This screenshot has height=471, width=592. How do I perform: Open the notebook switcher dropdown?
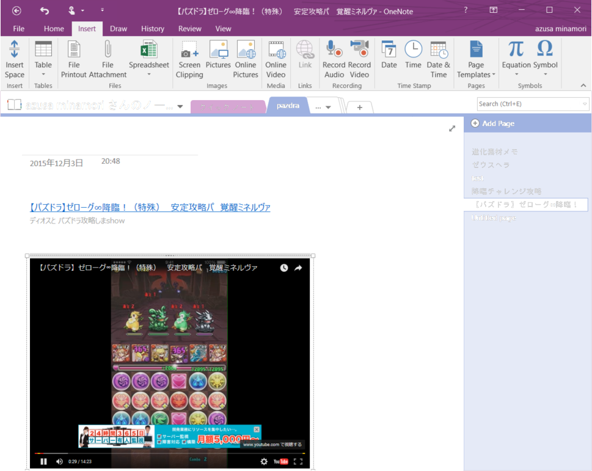coord(180,105)
